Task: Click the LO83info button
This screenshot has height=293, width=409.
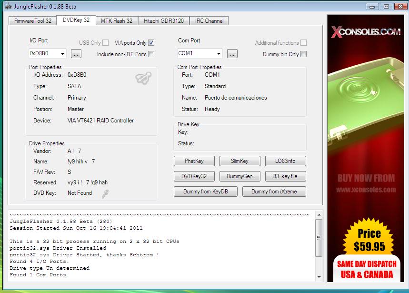Action: 285,161
